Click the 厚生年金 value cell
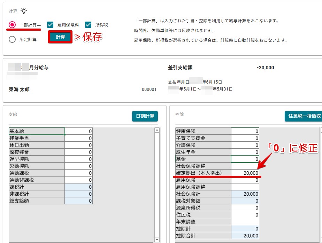The height and width of the screenshot is (243, 322). [245, 152]
